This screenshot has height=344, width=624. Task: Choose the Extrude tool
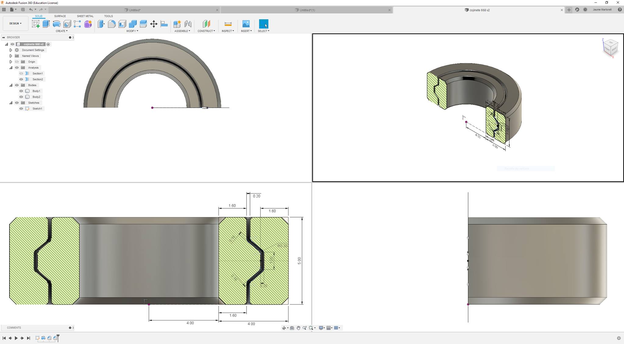click(x=46, y=24)
